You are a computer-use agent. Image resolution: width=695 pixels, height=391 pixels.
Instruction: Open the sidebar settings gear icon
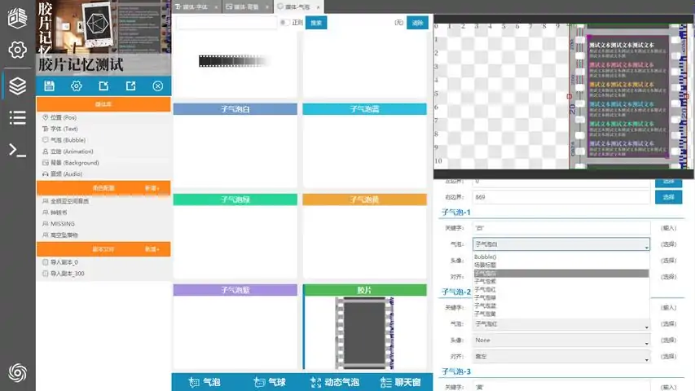click(17, 51)
